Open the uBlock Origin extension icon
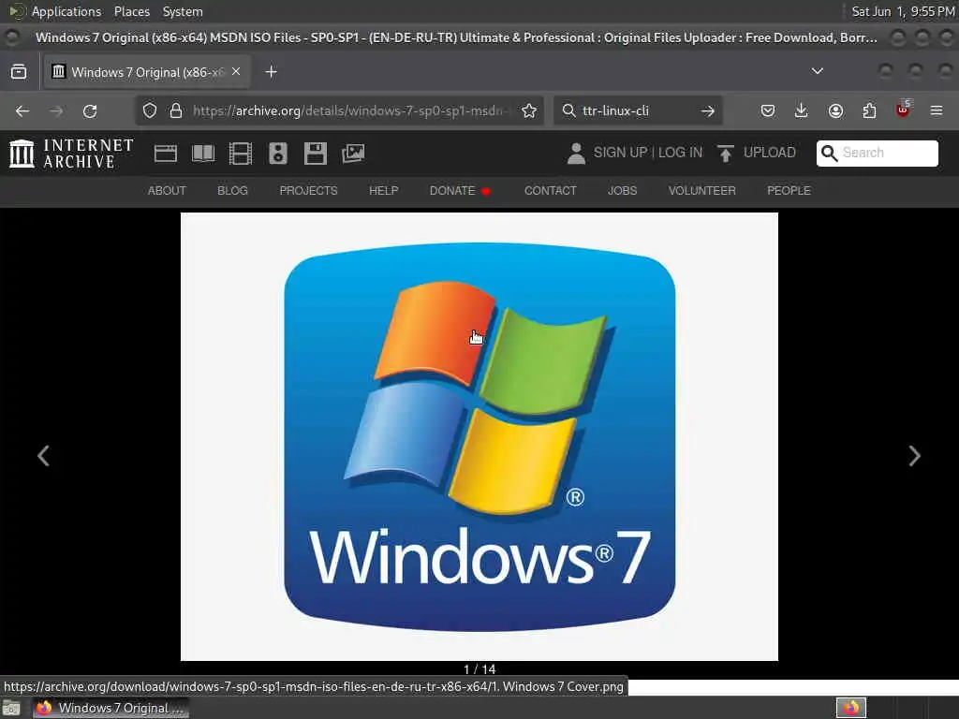The width and height of the screenshot is (959, 719). (x=903, y=110)
